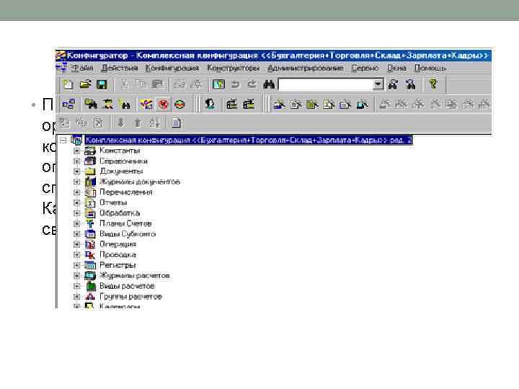Select the Регистры tree item
The height and width of the screenshot is (389, 519).
[x=117, y=265]
